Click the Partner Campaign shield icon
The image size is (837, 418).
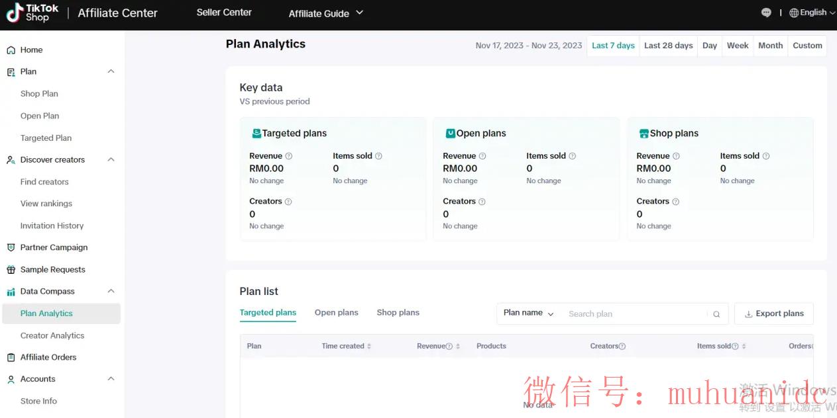pyautogui.click(x=11, y=247)
